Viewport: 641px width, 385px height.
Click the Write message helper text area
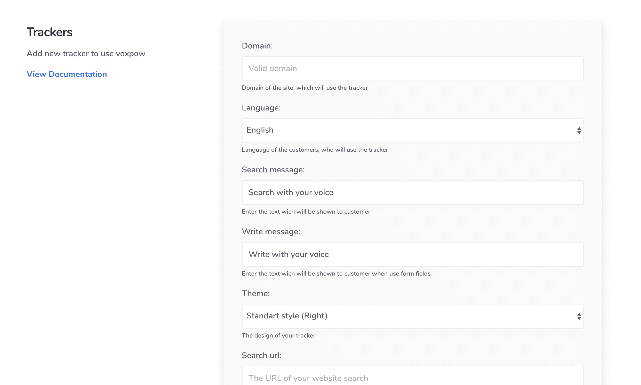click(336, 273)
